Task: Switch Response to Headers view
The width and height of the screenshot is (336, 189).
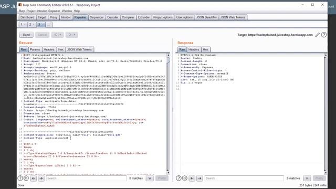Action: click(194, 49)
